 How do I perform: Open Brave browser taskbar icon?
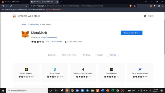(x=67, y=91)
